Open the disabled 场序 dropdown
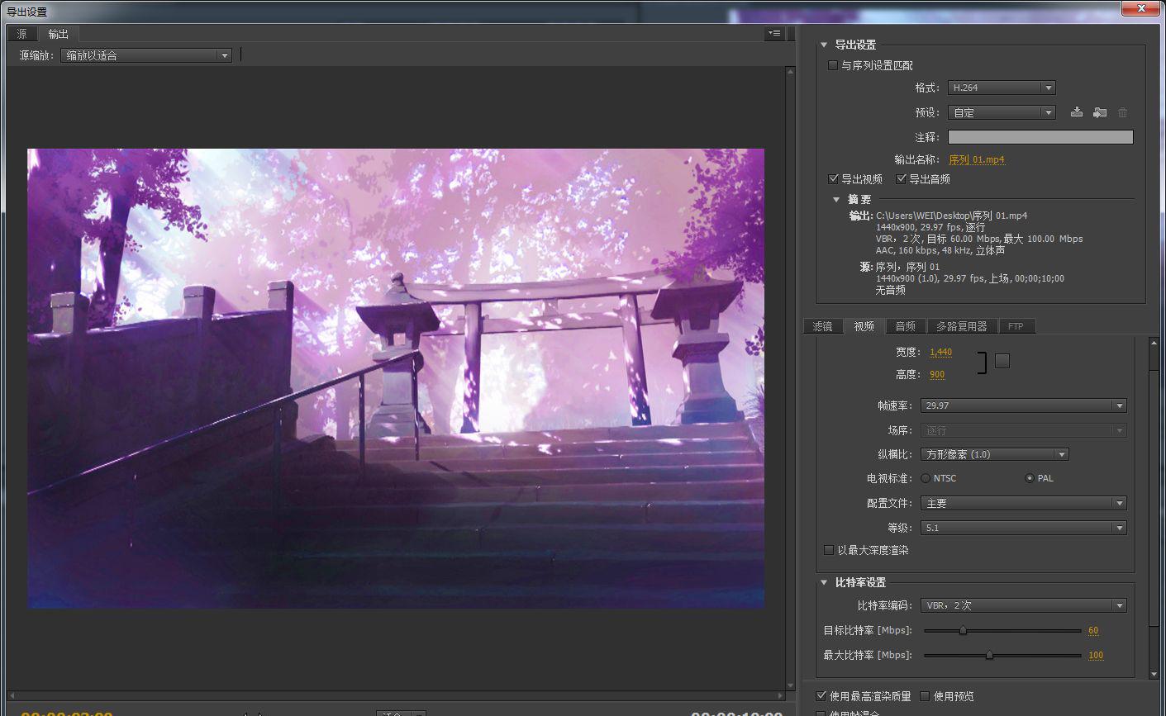The height and width of the screenshot is (716, 1166). click(1024, 430)
